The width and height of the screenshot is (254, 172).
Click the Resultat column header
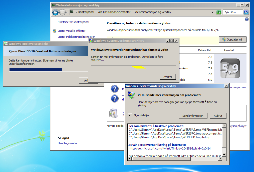click(229, 50)
